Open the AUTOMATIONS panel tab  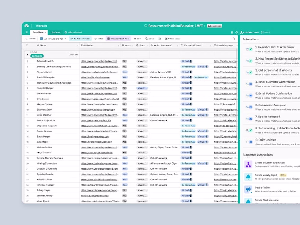249,32
